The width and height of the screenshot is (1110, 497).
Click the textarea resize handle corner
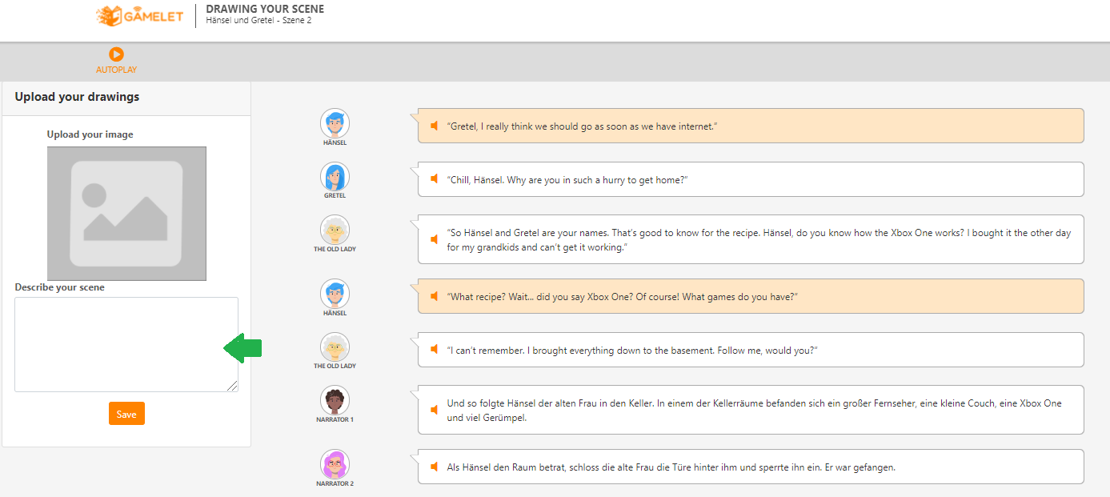(x=233, y=387)
